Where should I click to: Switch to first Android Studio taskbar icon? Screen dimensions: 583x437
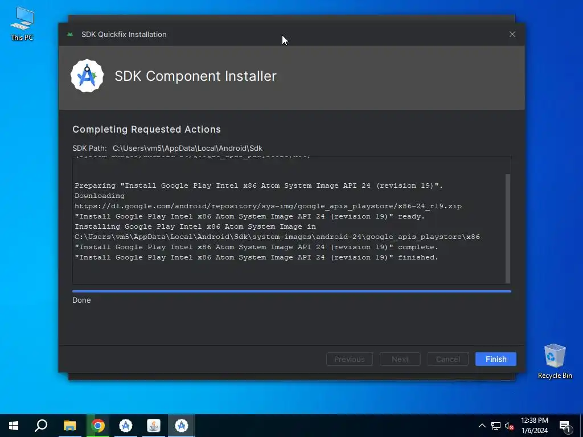tap(126, 426)
